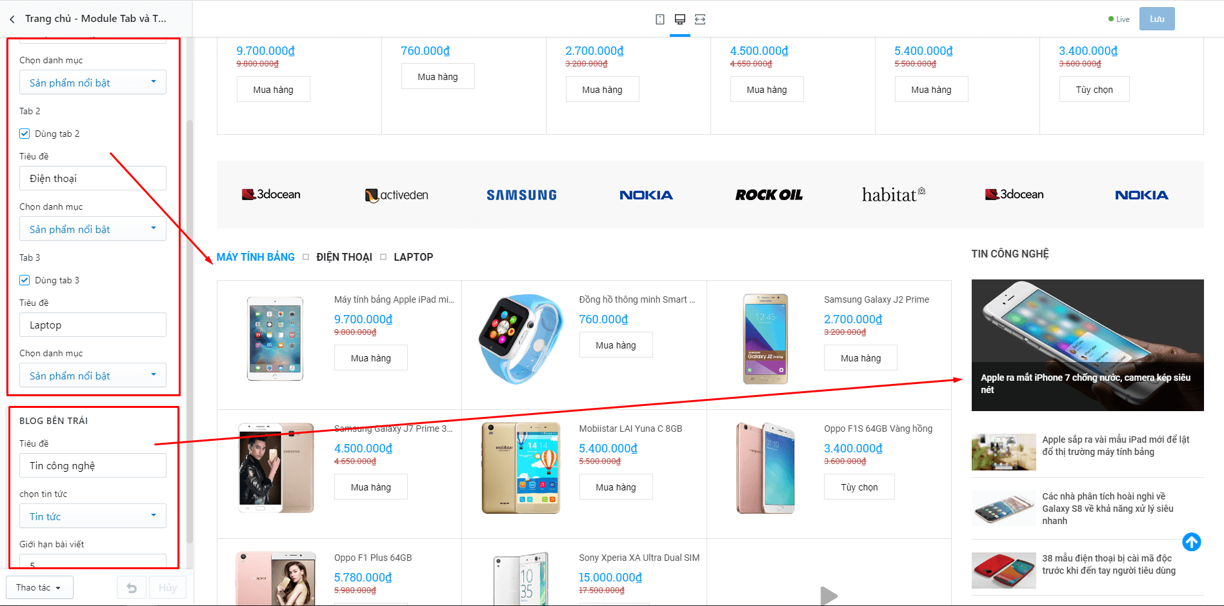Viewport: 1224px width, 606px height.
Task: Open Tab 2 Chọn danh mục dropdown
Action: pos(93,229)
